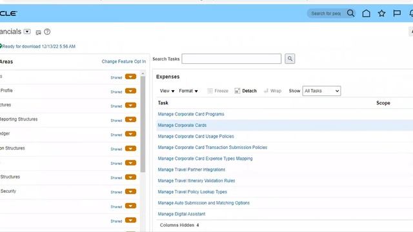Open Manage Auto Submission and Matching Options
The width and height of the screenshot is (413, 232).
pos(204,203)
